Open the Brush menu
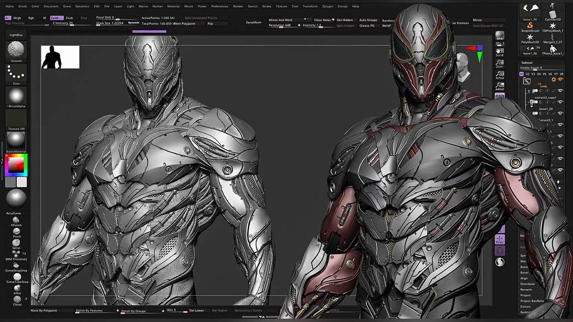 pyautogui.click(x=22, y=6)
